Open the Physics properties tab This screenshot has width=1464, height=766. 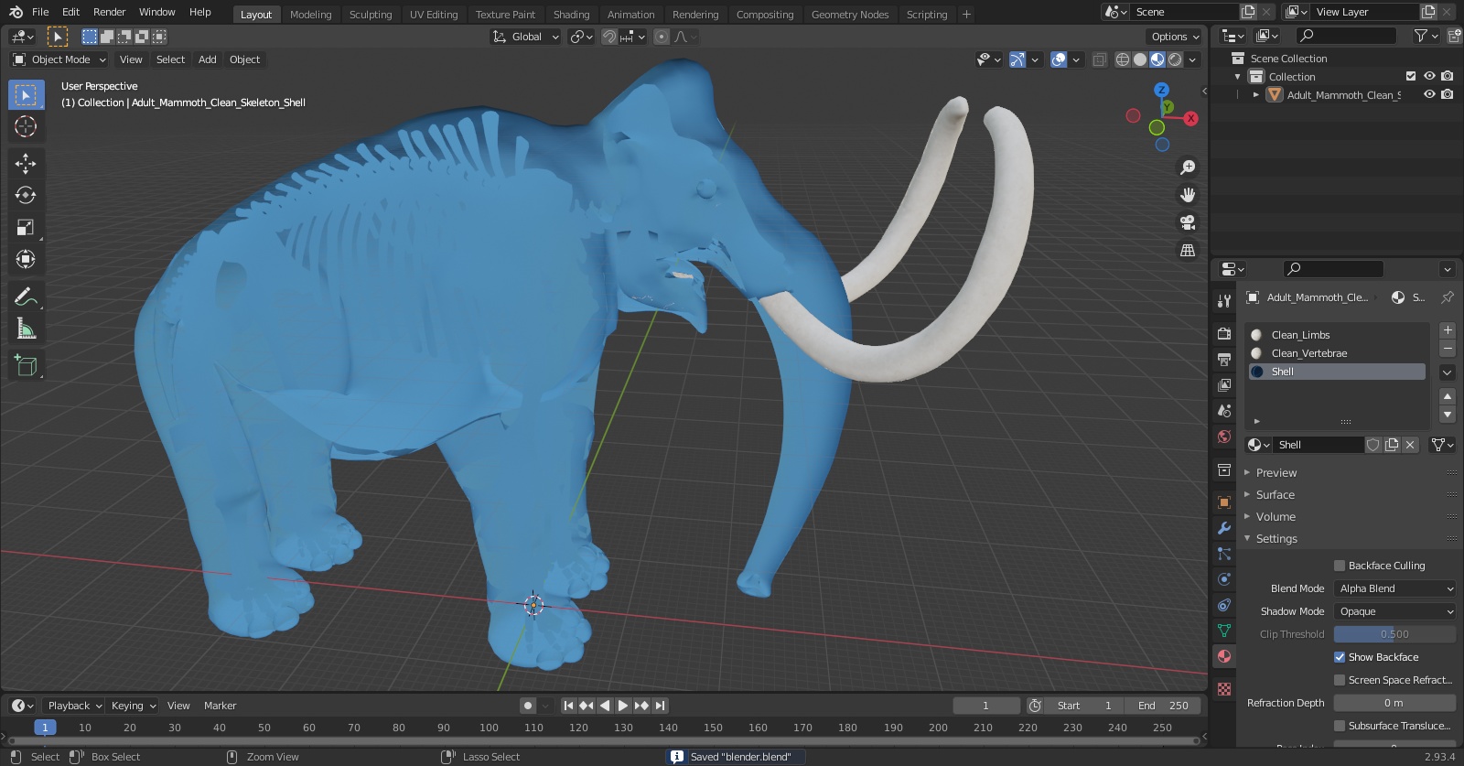[x=1224, y=579]
